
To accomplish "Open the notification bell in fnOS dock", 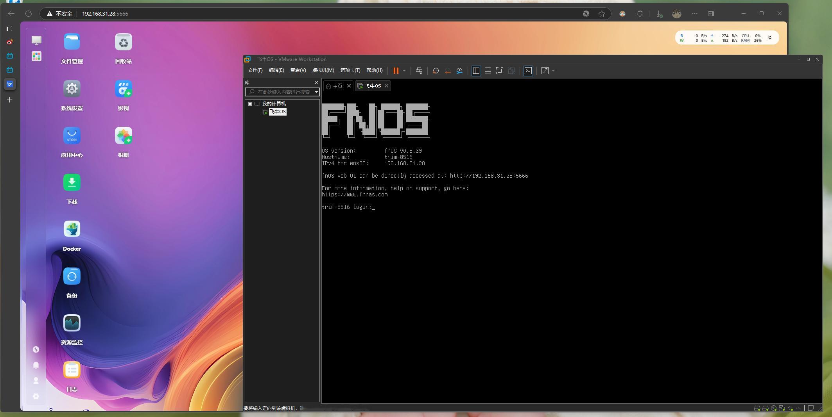I will (36, 365).
